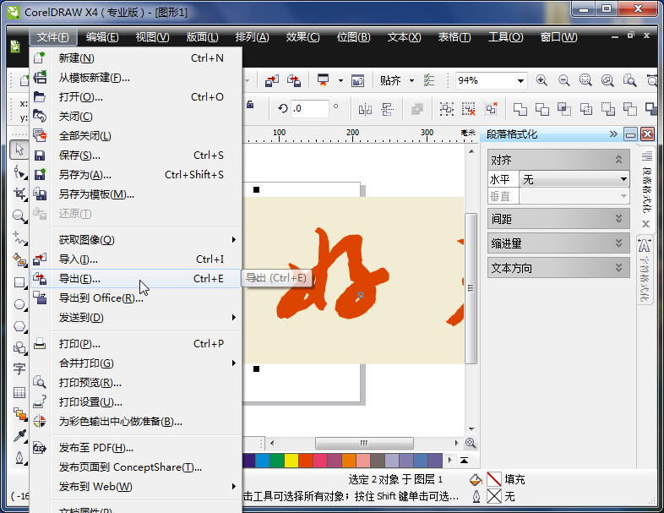Click the Export icon in toolbar
This screenshot has width=664, height=513.
(294, 80)
